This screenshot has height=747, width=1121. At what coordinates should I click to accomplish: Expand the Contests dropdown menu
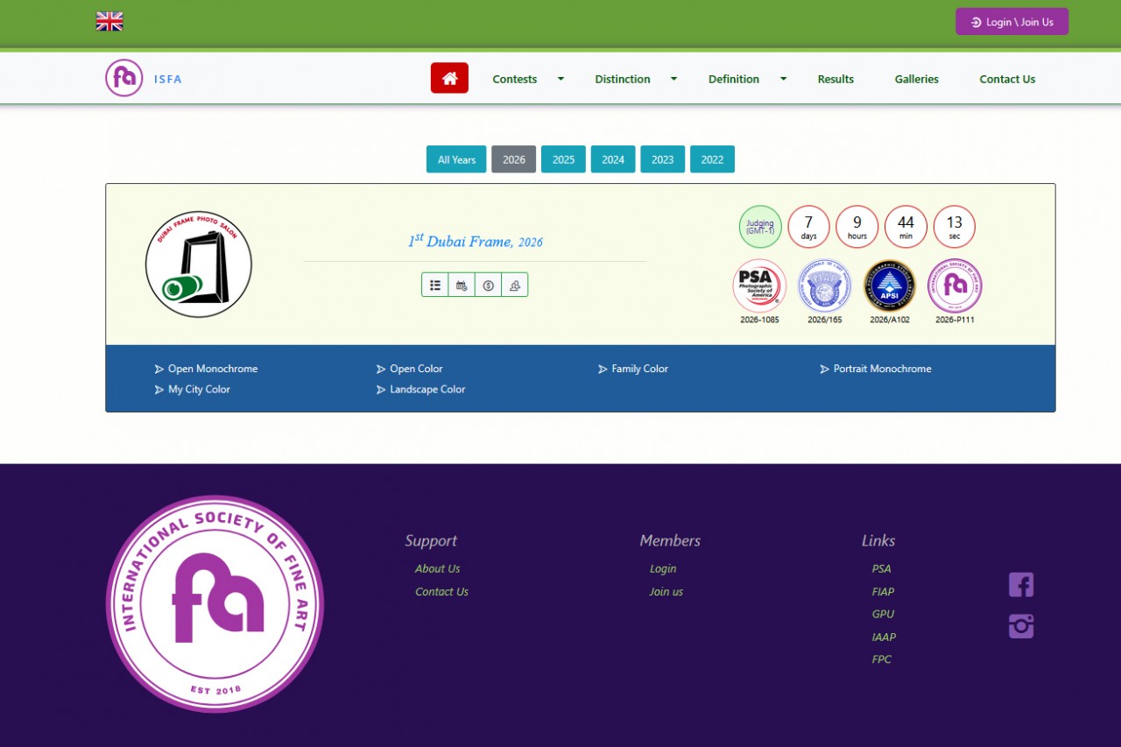(x=527, y=79)
